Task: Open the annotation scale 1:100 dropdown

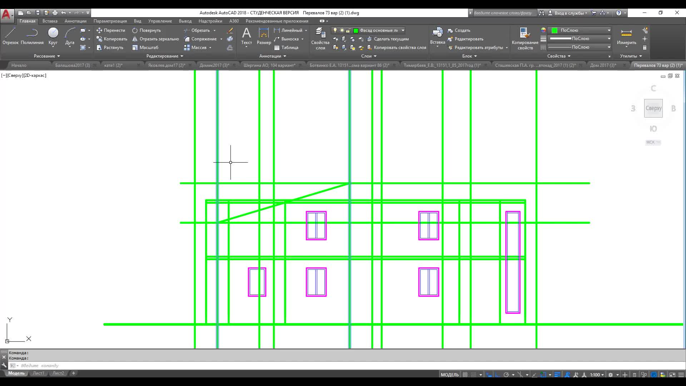Action: tap(597, 375)
